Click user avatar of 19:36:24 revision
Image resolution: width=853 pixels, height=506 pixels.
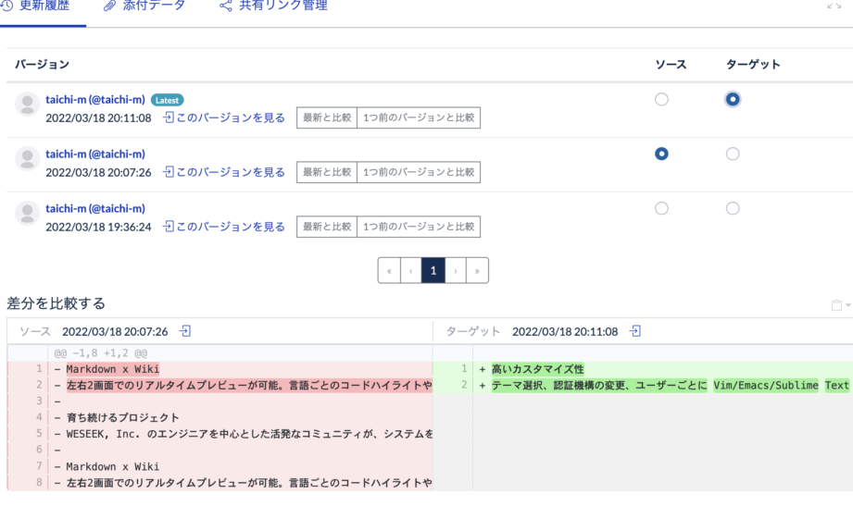(x=27, y=213)
